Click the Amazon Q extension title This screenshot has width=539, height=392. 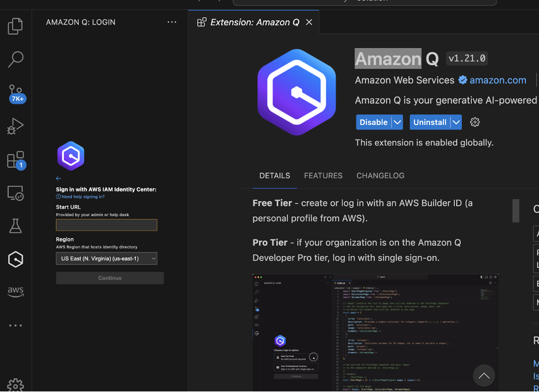pyautogui.click(x=397, y=59)
